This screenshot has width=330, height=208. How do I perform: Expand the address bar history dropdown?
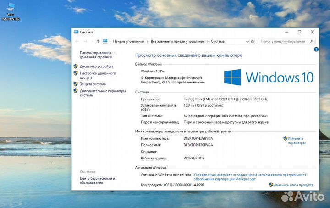(x=247, y=41)
